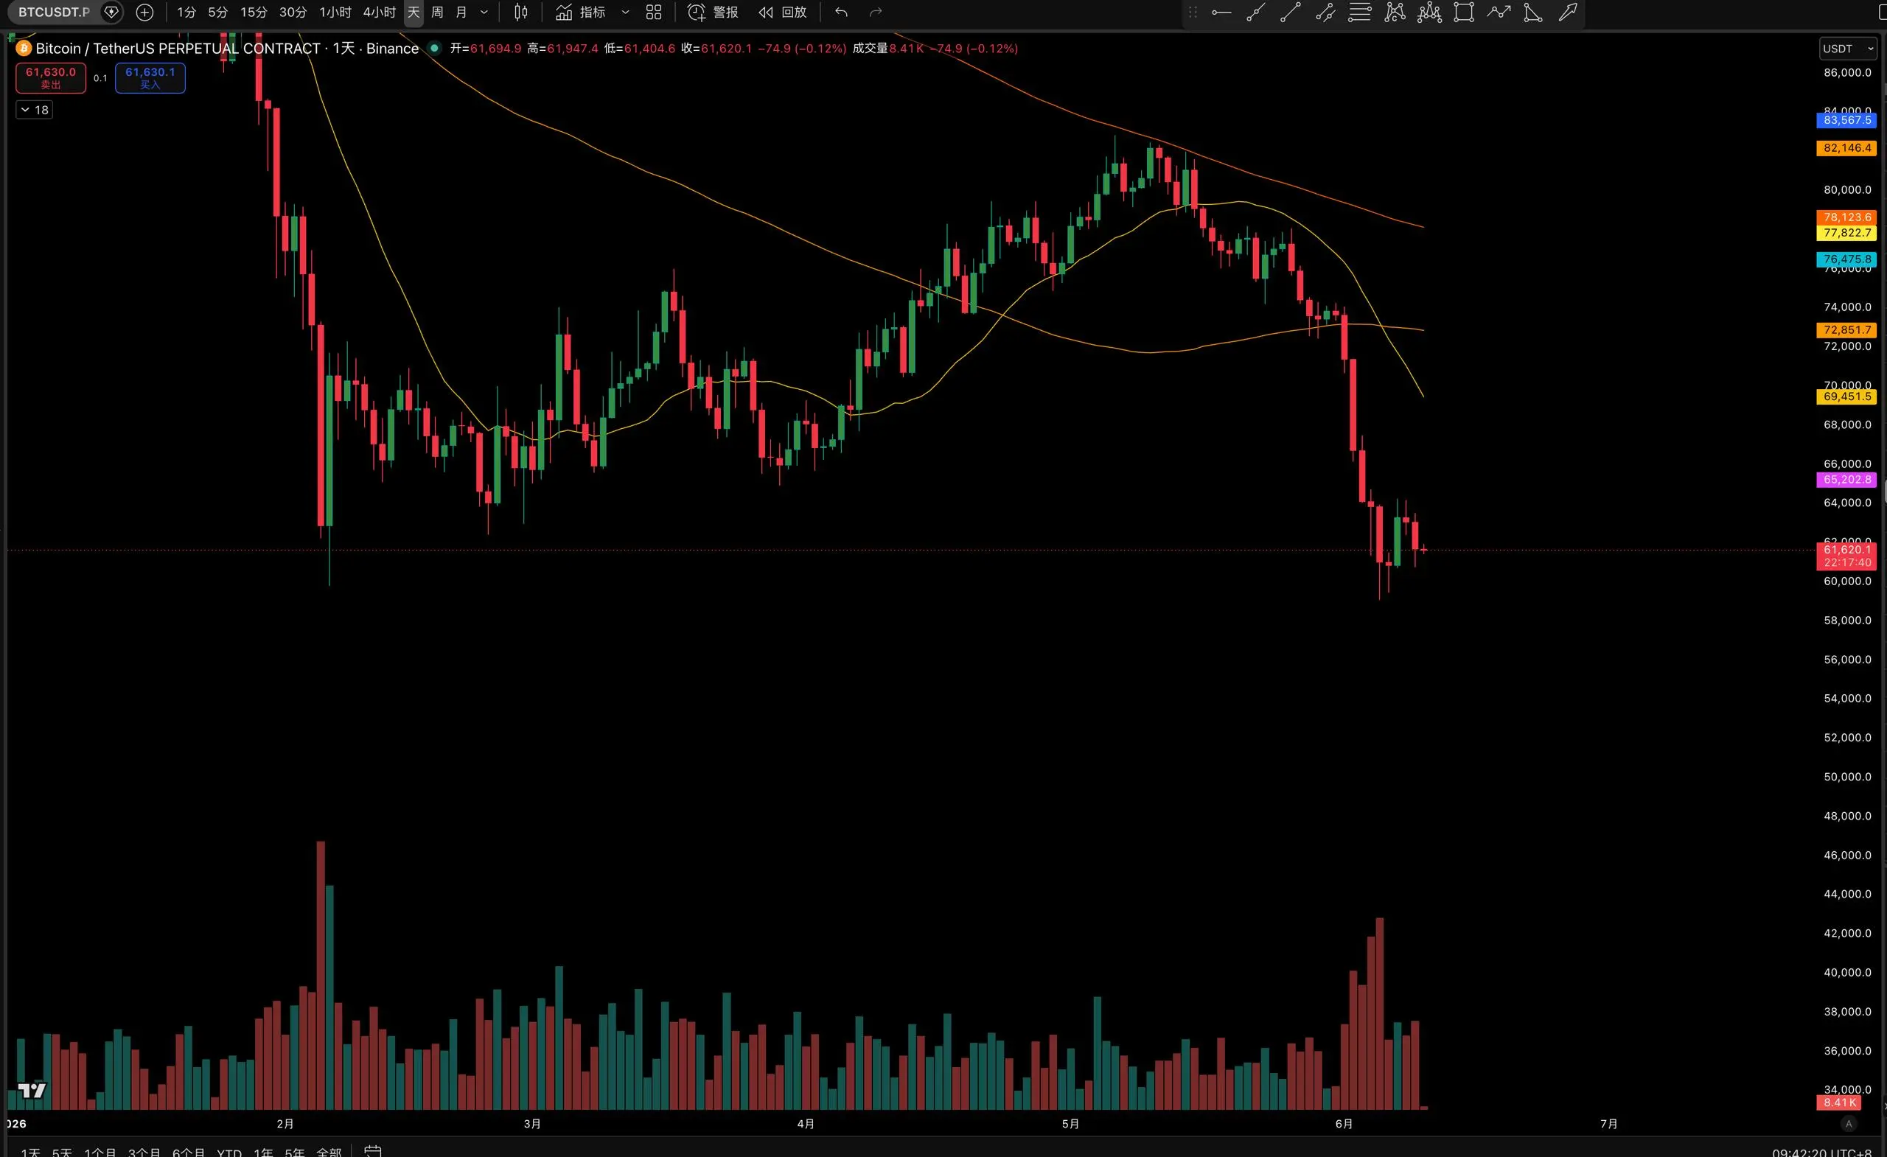Open the 指标 indicators menu
This screenshot has width=1887, height=1157.
coord(581,13)
